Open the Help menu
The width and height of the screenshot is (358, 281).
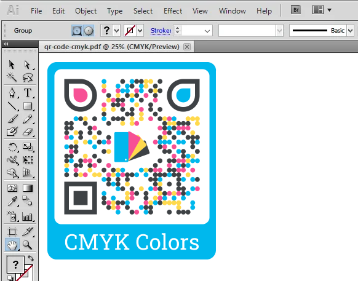click(264, 10)
